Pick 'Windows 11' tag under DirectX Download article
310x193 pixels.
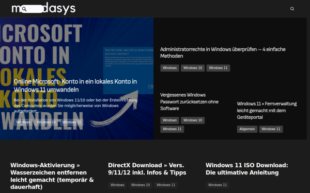(166, 185)
